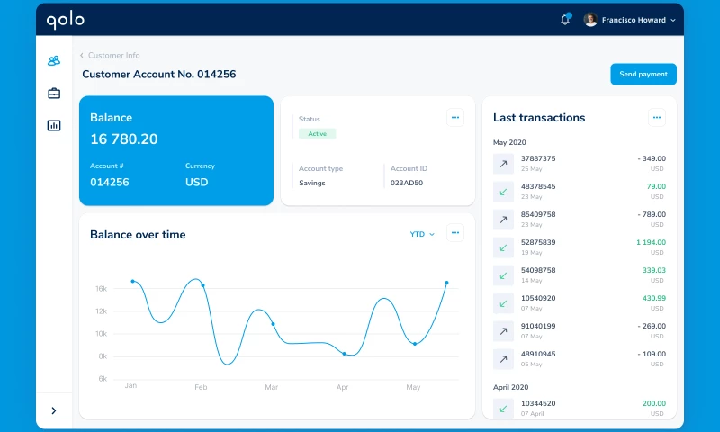720x432 pixels.
Task: Open the YTD period dropdown
Action: (422, 234)
